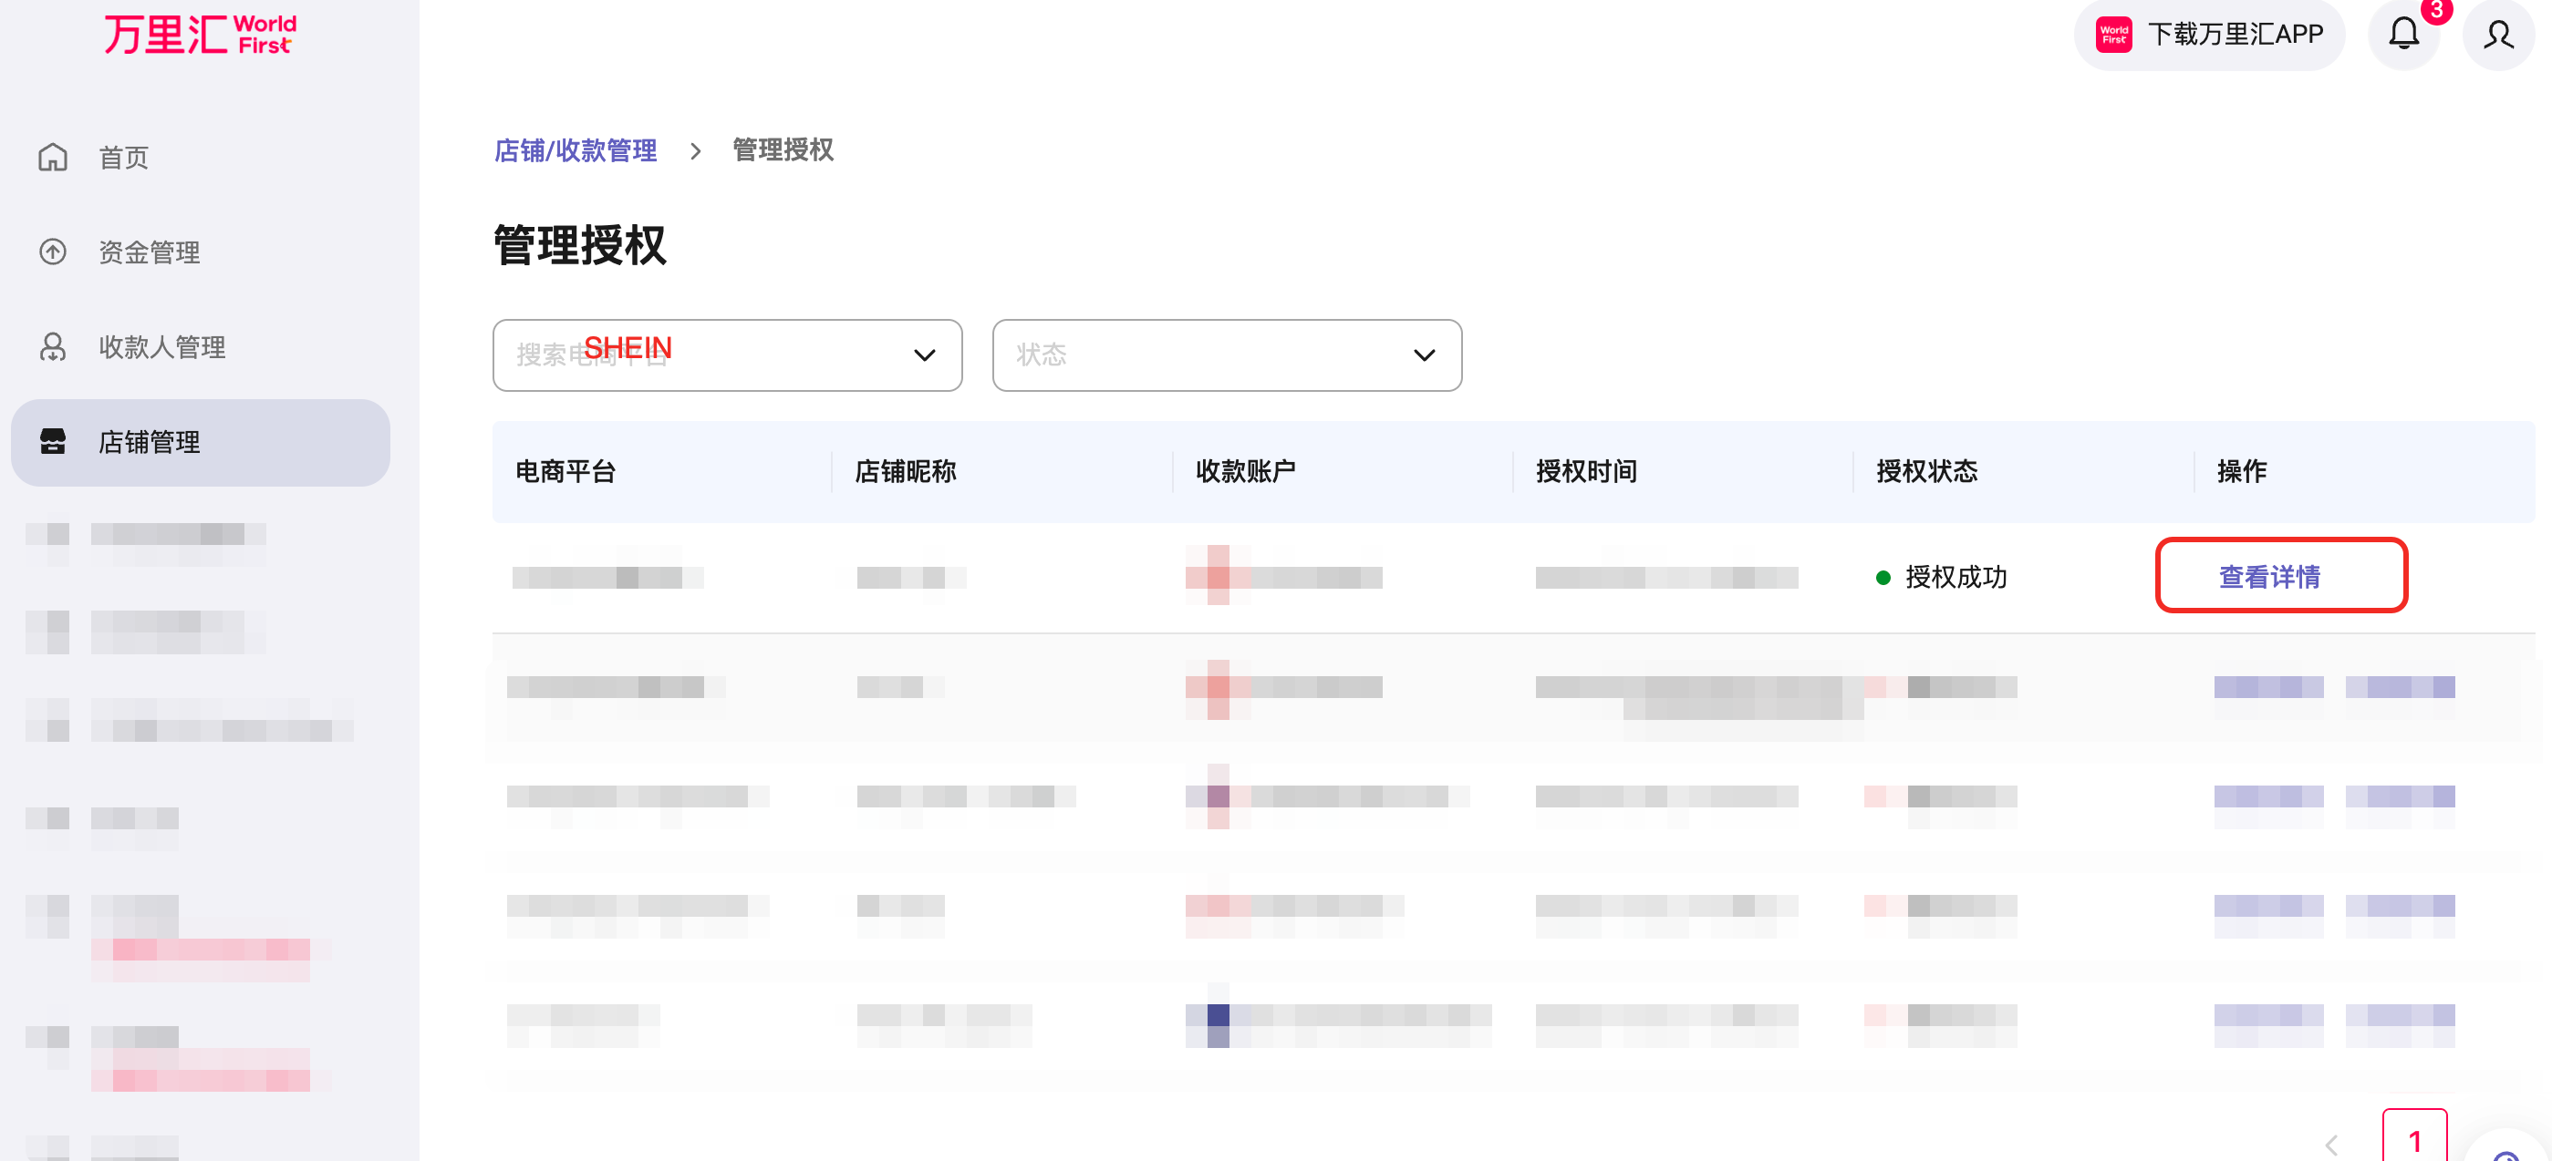Click the WorldFirst logo
This screenshot has width=2552, height=1161.
tap(200, 35)
